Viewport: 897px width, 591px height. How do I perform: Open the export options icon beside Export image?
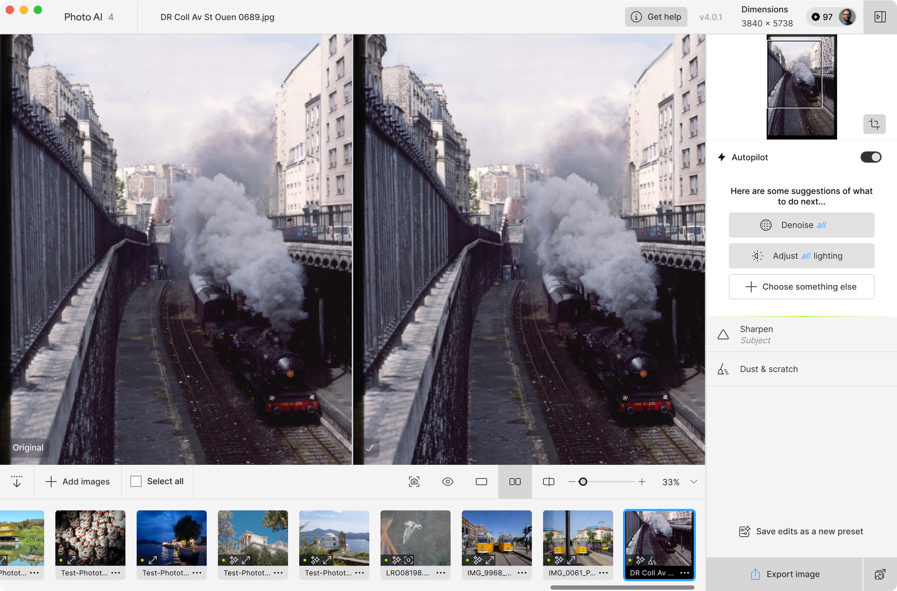[880, 574]
